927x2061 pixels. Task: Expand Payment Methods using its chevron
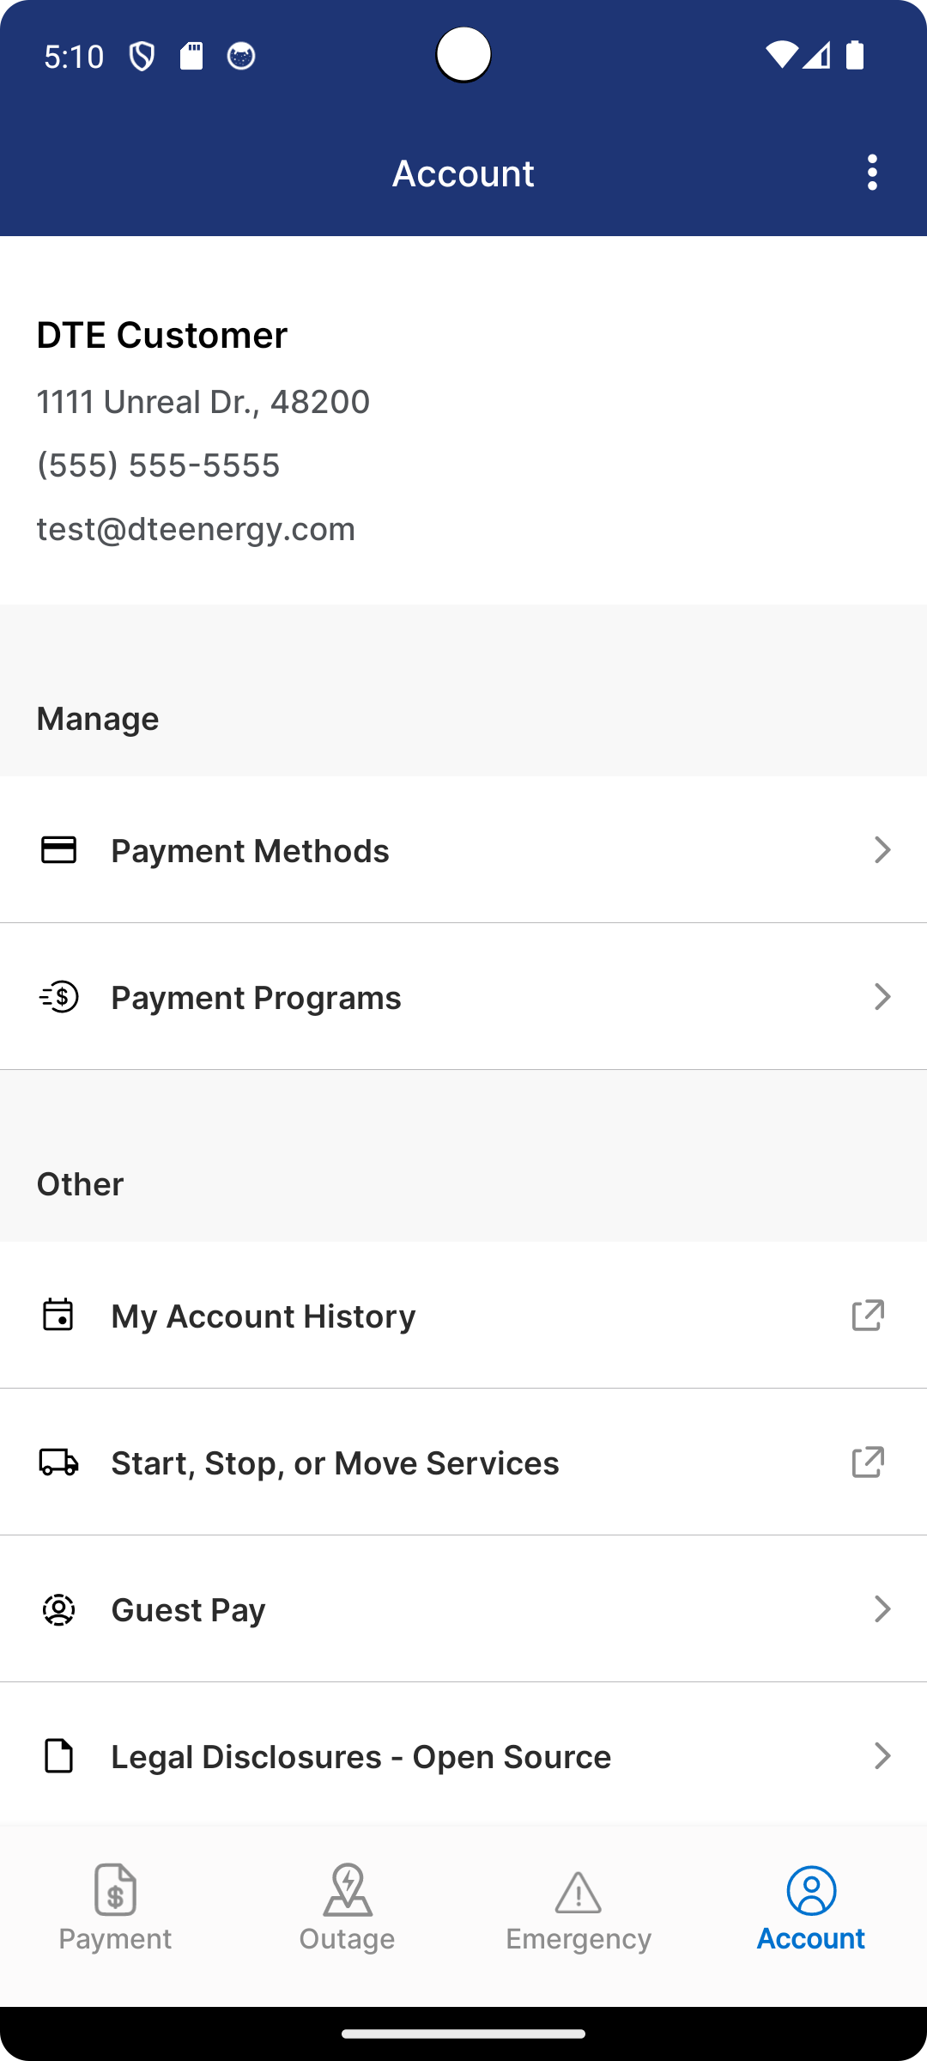click(x=882, y=850)
